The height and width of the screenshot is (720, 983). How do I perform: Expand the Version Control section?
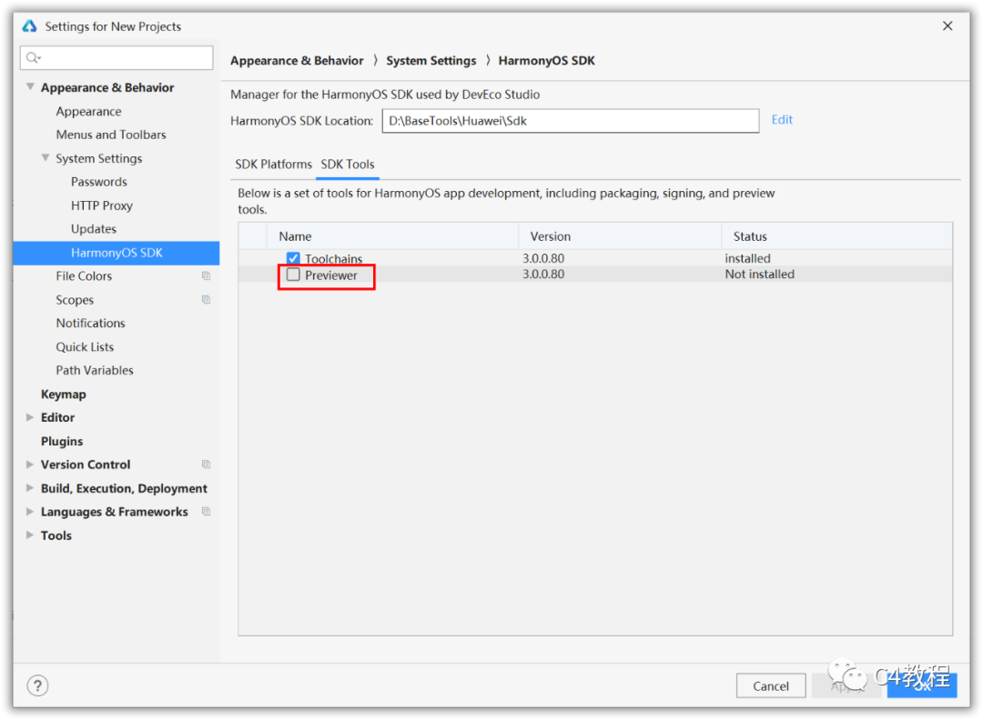(x=29, y=465)
